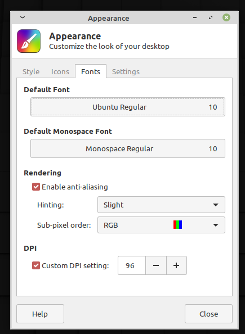Open the Settings tab
The width and height of the screenshot is (245, 334).
126,71
